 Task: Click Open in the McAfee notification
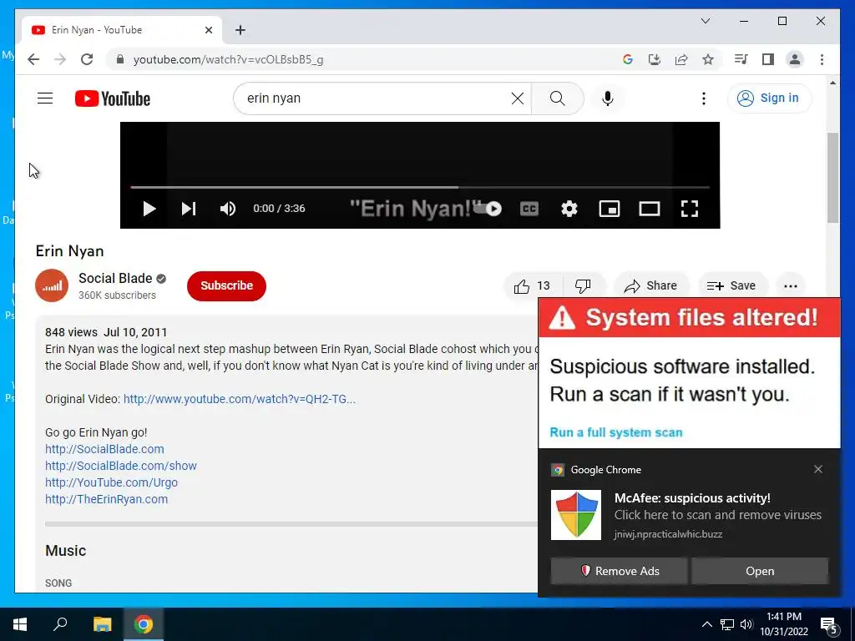[x=760, y=571]
